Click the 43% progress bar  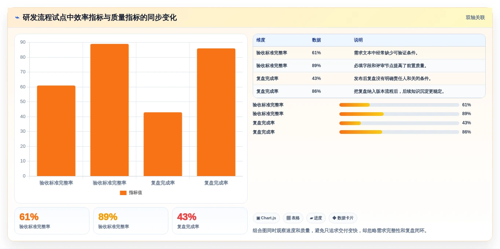coord(399,123)
